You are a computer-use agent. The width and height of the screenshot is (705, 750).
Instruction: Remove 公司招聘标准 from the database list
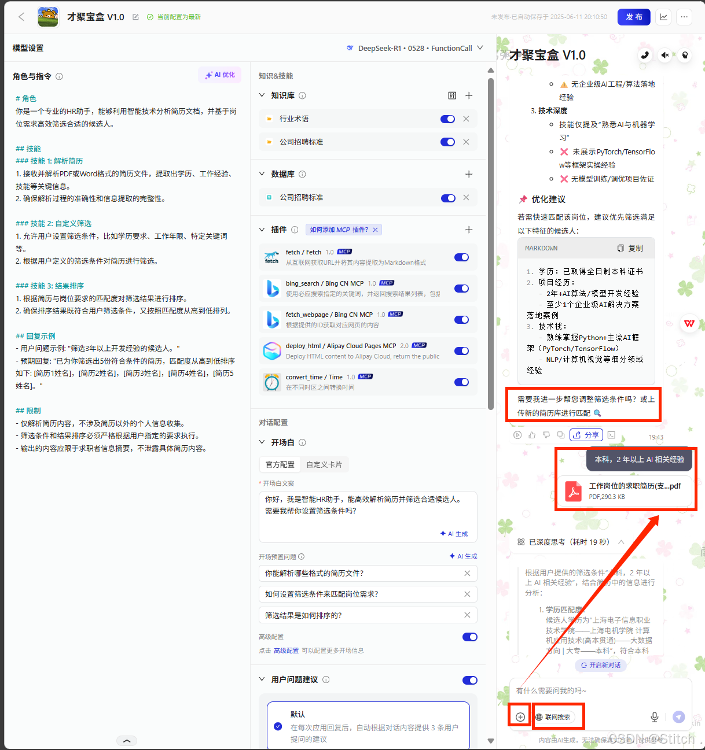[466, 197]
